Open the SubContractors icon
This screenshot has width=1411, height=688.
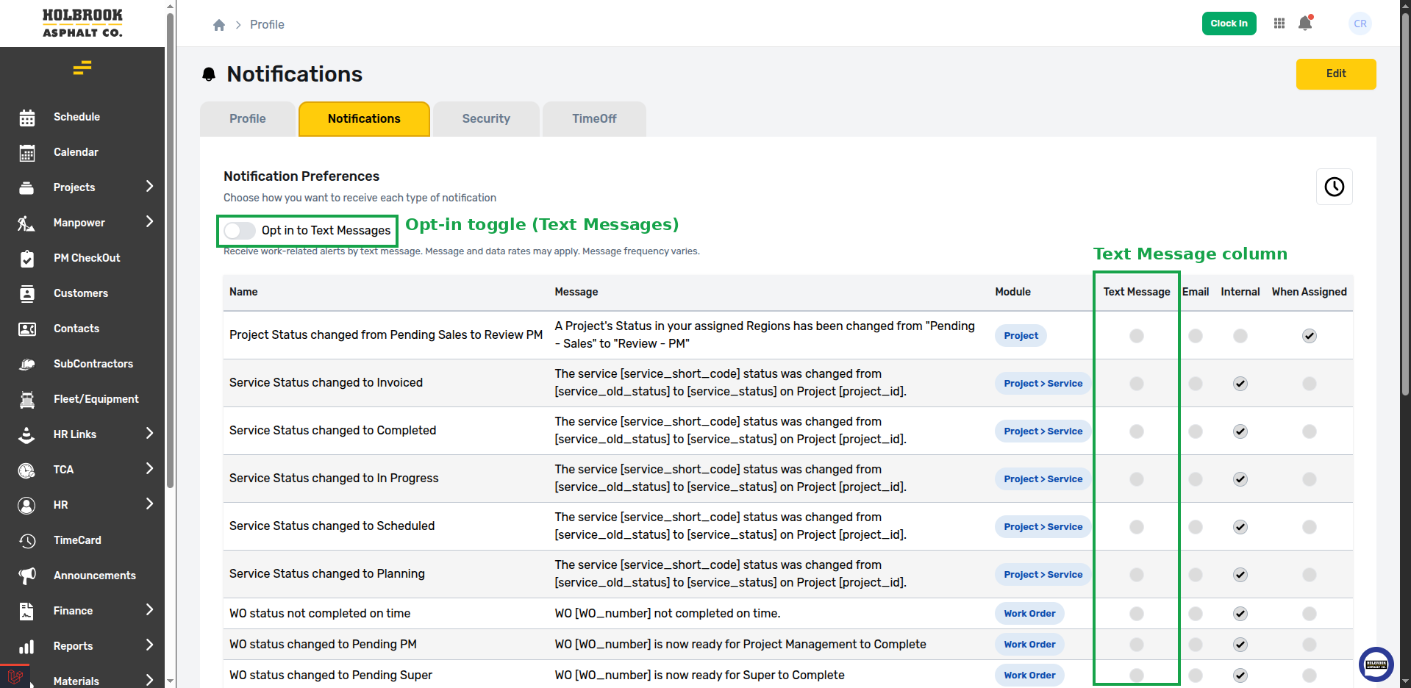[x=27, y=365]
